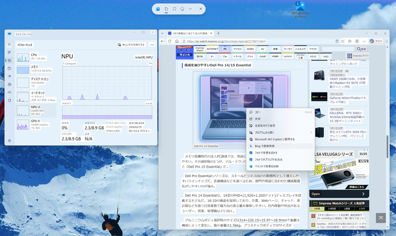The image size is (396, 236).
Task: Click the PC Watch 検索 search button
Action: 361,49
